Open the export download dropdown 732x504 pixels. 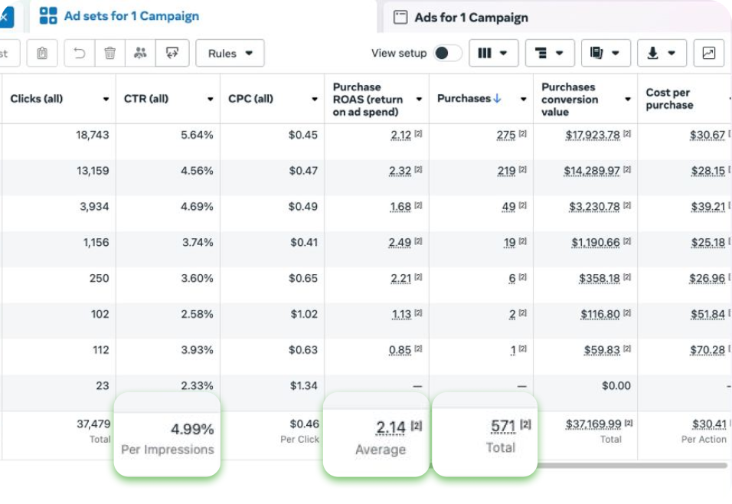[662, 53]
